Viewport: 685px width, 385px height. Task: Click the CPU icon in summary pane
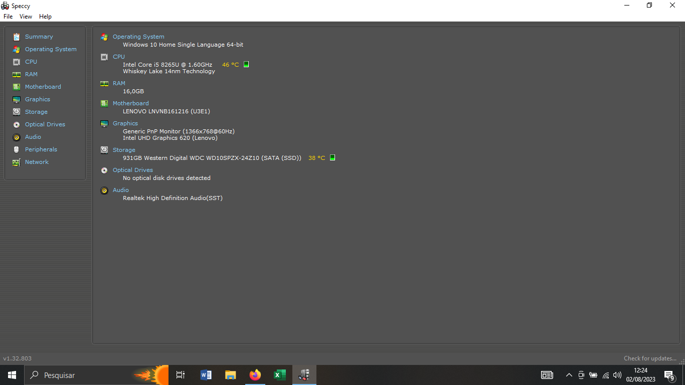pos(104,57)
